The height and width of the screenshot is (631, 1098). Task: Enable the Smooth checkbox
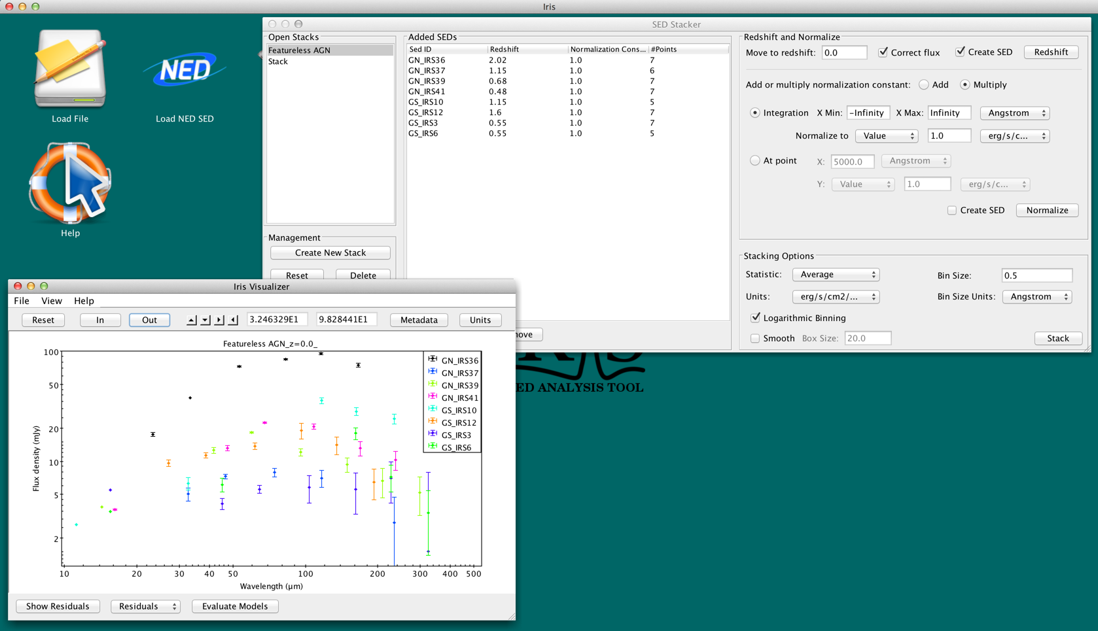(x=755, y=338)
